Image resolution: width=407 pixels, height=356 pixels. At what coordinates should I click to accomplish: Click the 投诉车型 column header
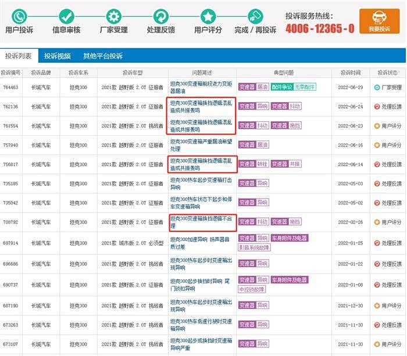point(133,73)
